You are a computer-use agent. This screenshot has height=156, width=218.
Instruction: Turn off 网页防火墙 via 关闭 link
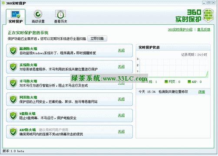121,99
